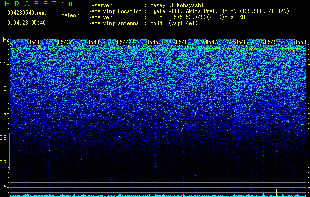Click the gray vertical frequency range bar at left

click(x=9, y=152)
